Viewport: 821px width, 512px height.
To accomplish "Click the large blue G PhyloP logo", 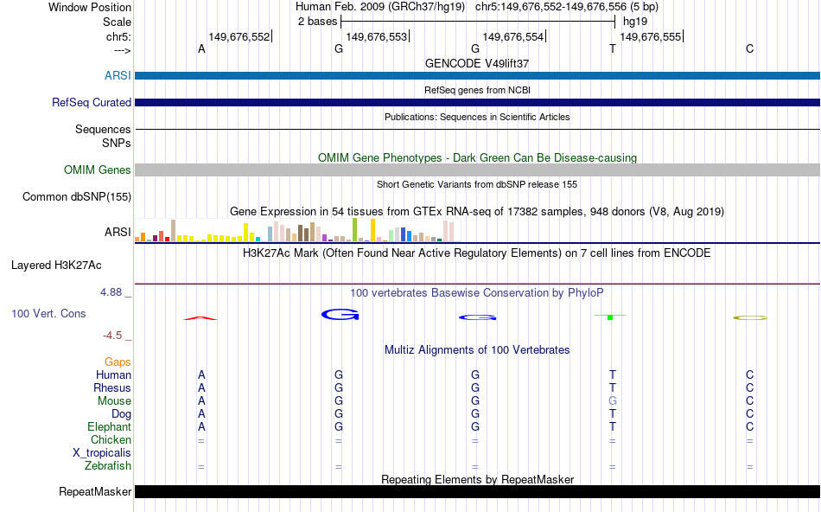I will click(x=340, y=315).
